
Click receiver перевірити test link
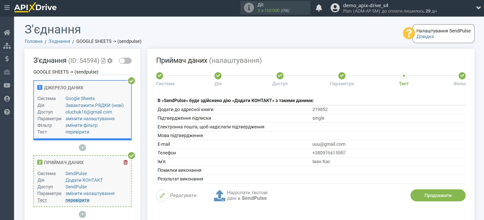click(77, 200)
